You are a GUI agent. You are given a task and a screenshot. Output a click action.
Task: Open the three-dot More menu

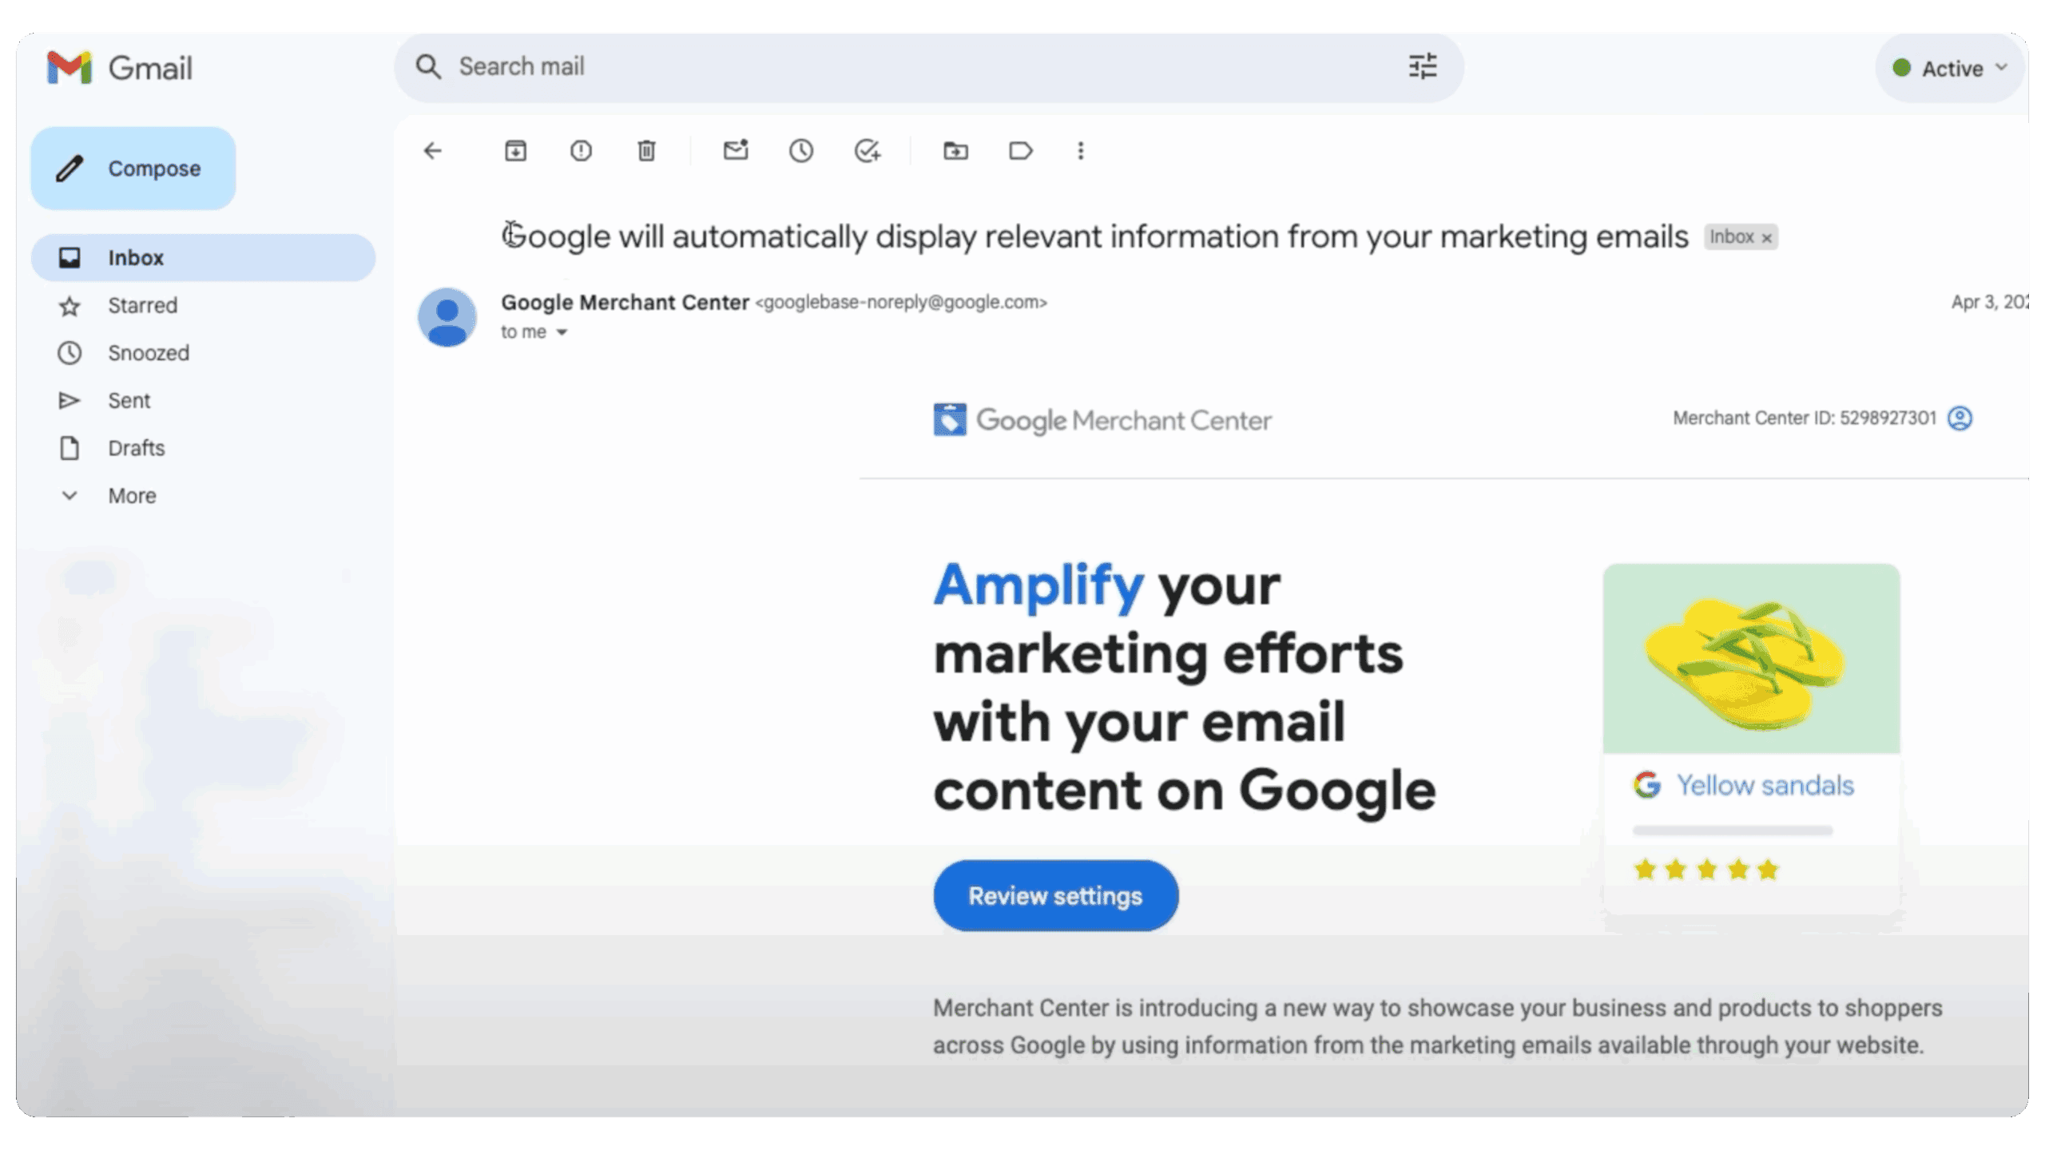point(1081,151)
